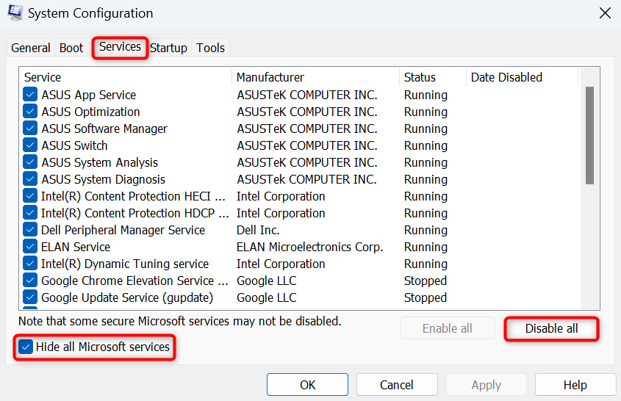Click the Date Disabled column header
The width and height of the screenshot is (621, 401).
point(520,77)
